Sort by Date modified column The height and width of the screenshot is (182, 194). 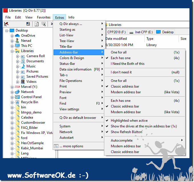(x=125, y=39)
